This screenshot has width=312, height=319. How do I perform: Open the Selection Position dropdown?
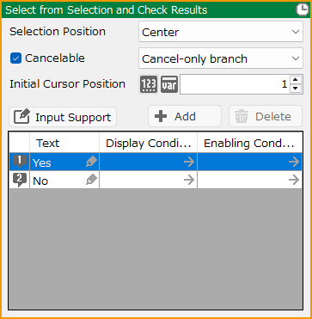[221, 32]
